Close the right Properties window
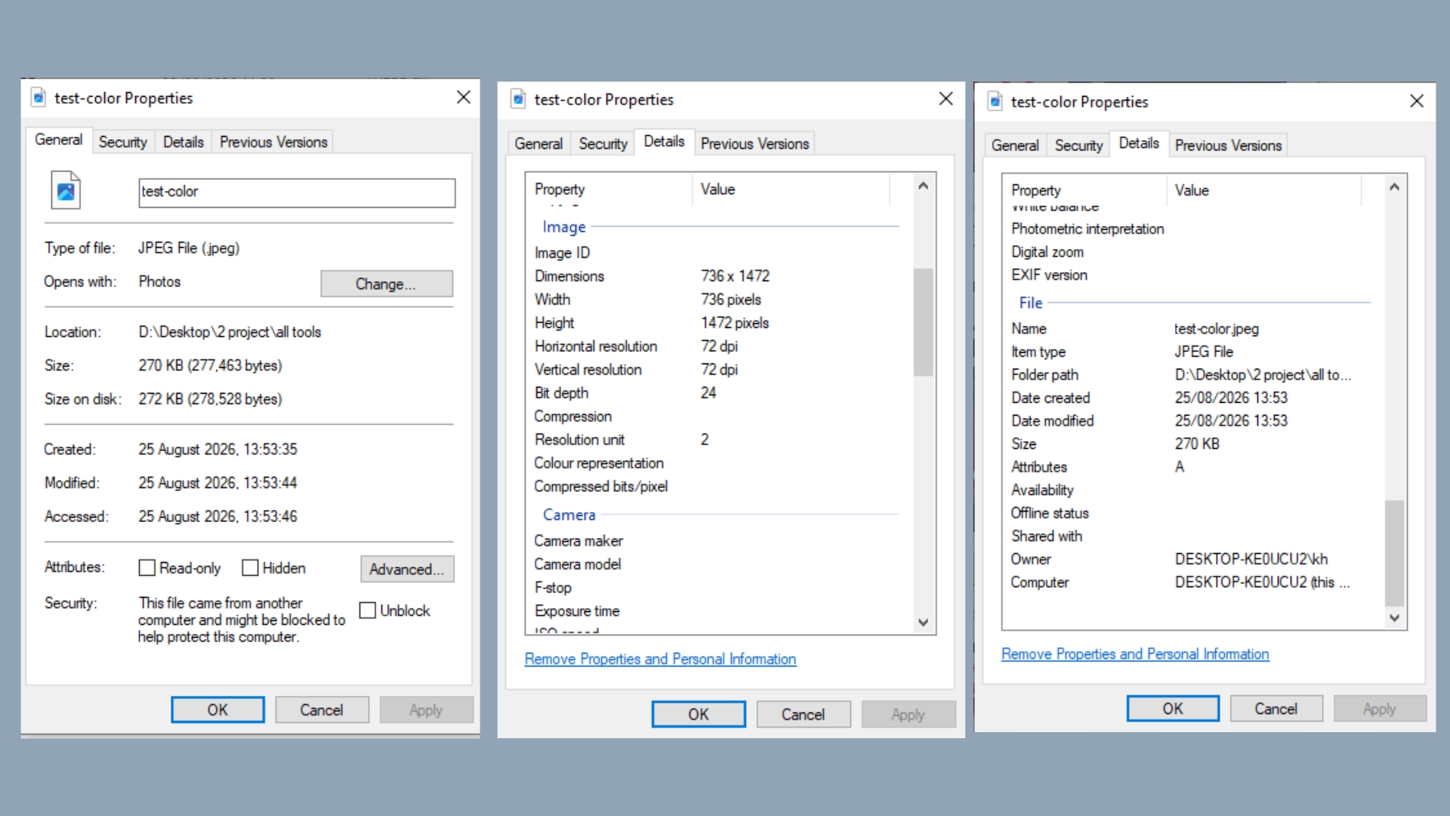 1417,101
